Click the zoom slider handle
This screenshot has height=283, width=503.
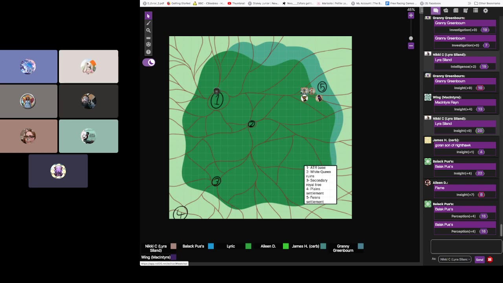coord(411,38)
